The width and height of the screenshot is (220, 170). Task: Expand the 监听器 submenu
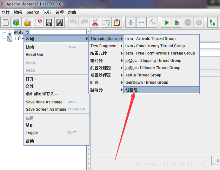(x=106, y=90)
